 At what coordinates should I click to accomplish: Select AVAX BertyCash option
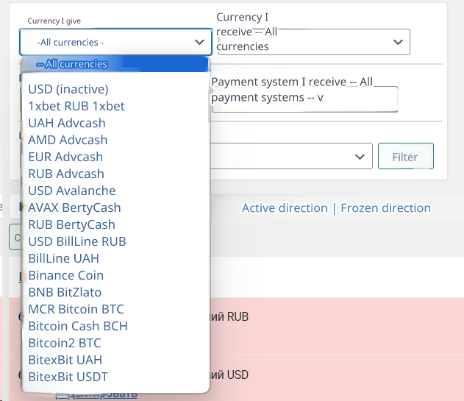pos(74,207)
